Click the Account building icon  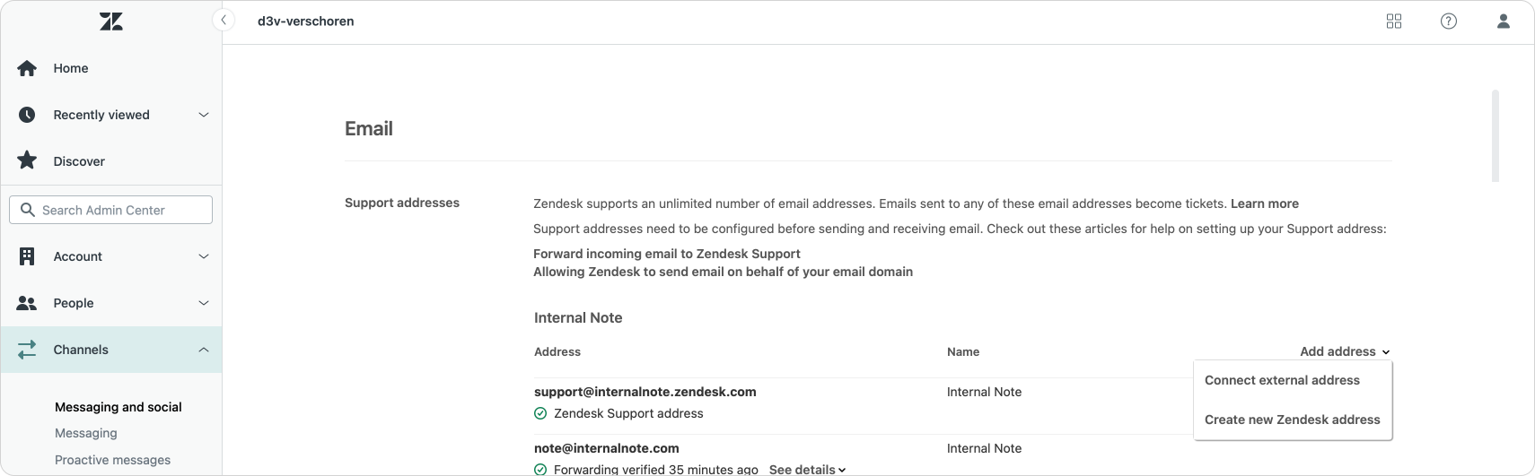pos(27,256)
